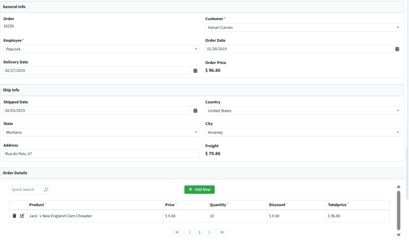Expand the Customer dropdown
The image size is (409, 241).
coord(398,27)
